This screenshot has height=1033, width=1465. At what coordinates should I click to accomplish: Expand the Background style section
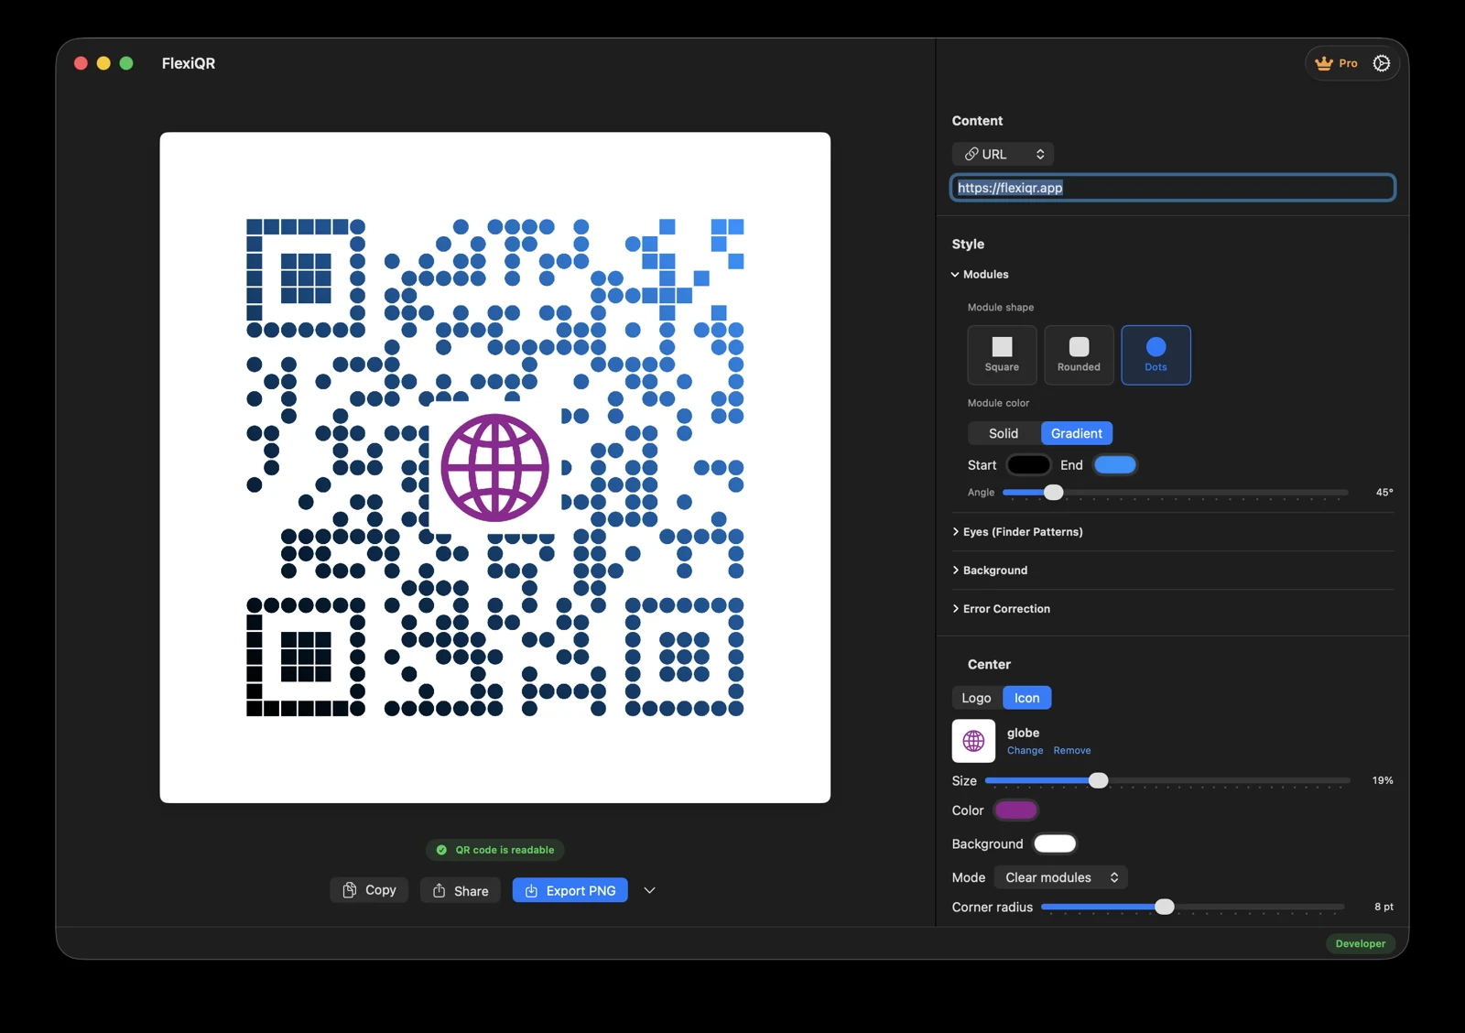point(990,571)
